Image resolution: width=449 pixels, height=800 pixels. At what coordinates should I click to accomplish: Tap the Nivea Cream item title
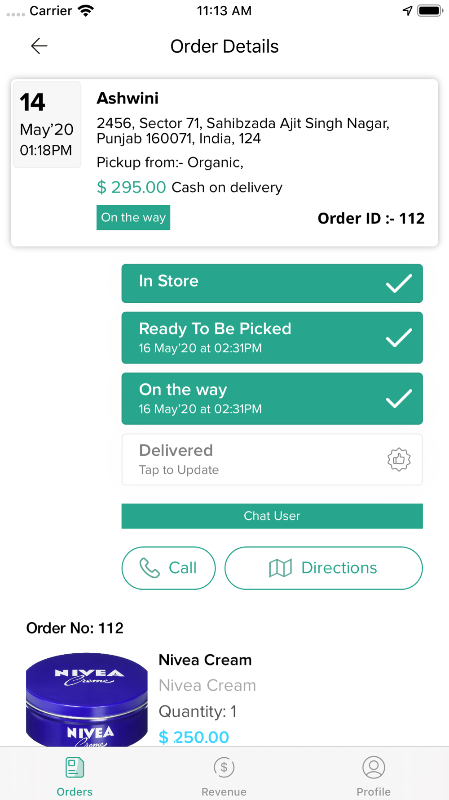pos(205,660)
